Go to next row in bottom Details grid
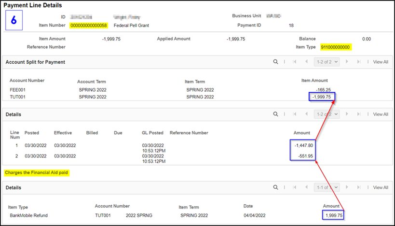The width and height of the screenshot is (395, 226). (347, 187)
